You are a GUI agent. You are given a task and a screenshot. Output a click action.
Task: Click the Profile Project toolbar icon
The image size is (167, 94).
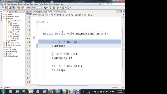click(x=68, y=8)
